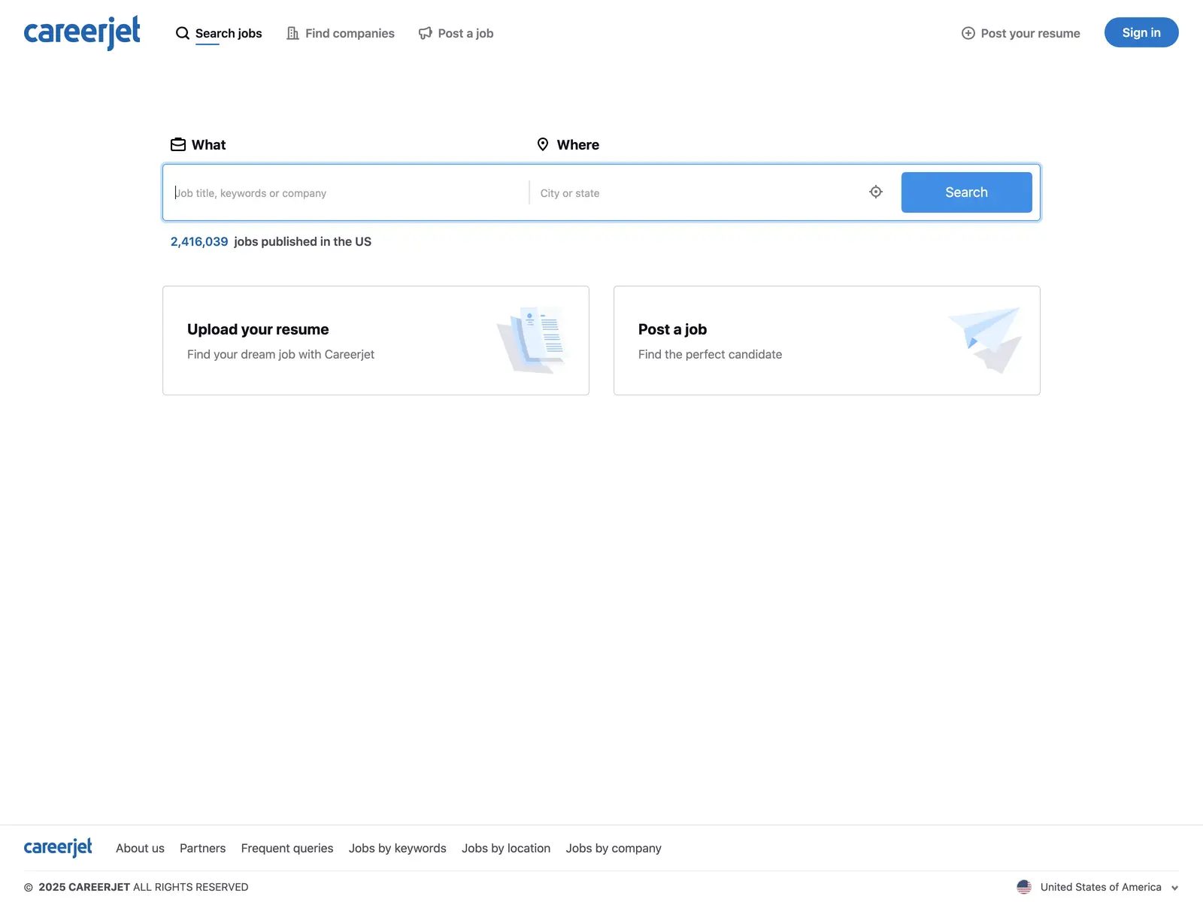This screenshot has width=1203, height=902.
Task: Expand the country selector chevron
Action: point(1174,888)
